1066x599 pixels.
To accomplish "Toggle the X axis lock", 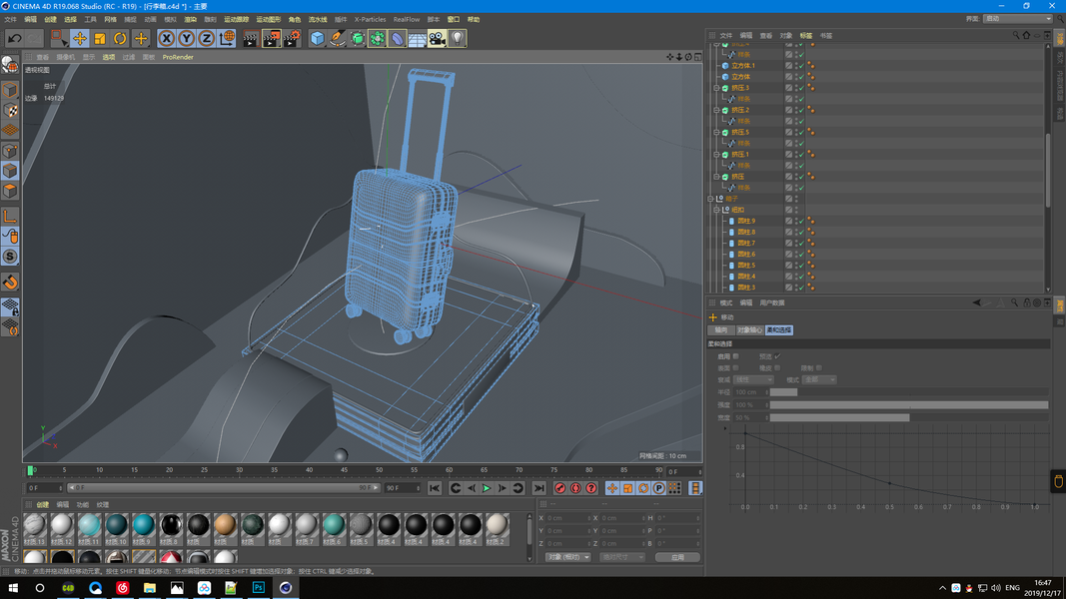I will coord(166,39).
